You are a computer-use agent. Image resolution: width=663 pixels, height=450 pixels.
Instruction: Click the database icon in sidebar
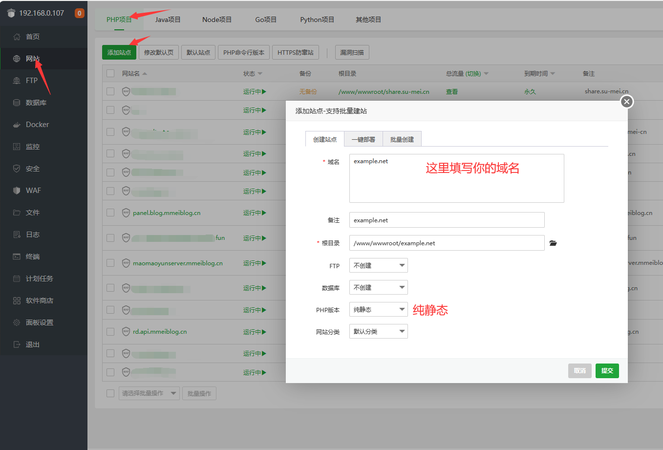click(17, 103)
